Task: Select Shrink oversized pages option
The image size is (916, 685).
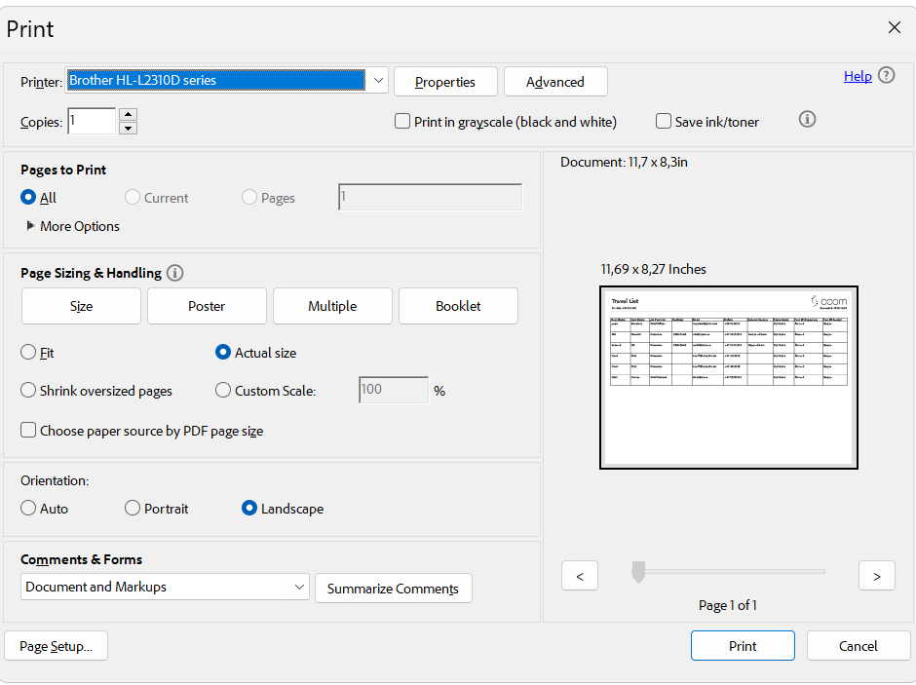Action: (28, 390)
